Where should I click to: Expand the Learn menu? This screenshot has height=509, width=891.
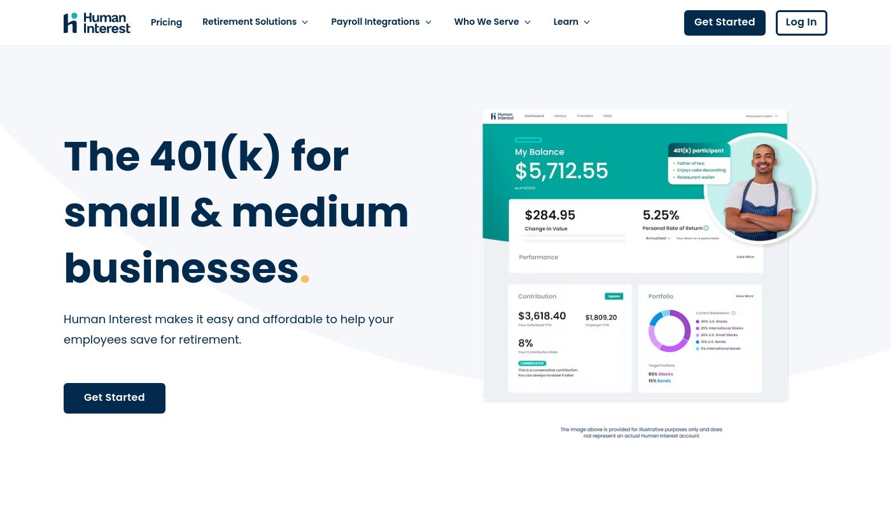(572, 22)
